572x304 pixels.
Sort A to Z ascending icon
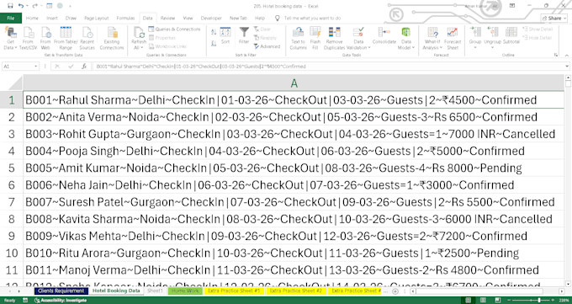point(214,33)
